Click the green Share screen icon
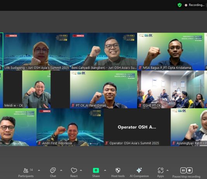207x179 pixels. click(x=96, y=170)
